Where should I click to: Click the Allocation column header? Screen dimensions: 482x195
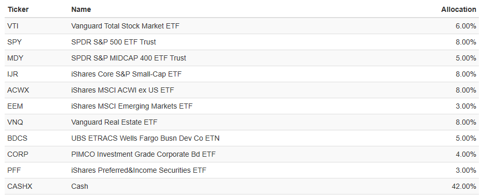pyautogui.click(x=459, y=9)
